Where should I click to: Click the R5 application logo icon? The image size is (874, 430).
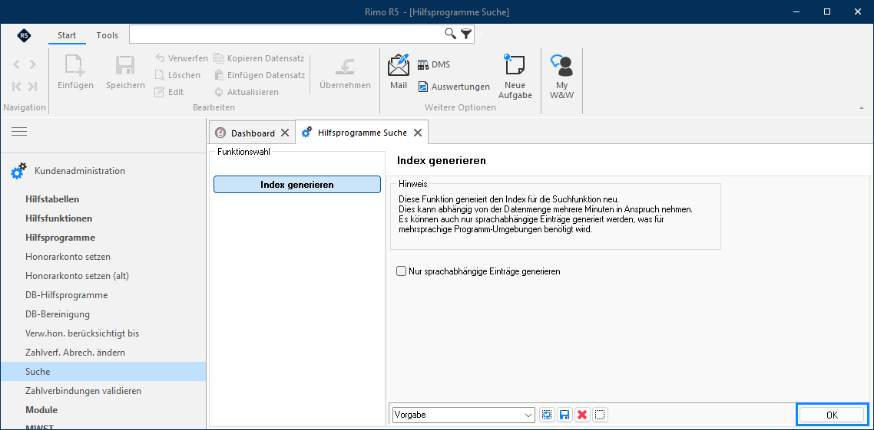point(24,35)
